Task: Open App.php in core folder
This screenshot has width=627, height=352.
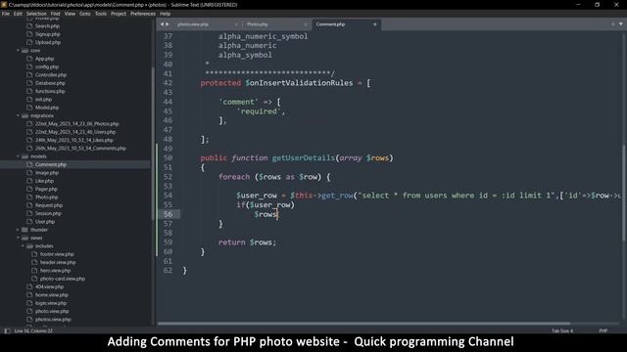Action: (44, 59)
